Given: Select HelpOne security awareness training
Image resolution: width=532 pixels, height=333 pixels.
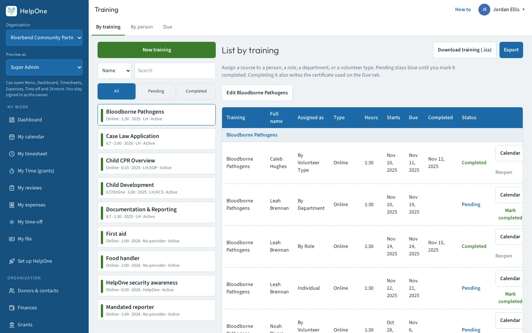Looking at the screenshot, I should [x=157, y=286].
